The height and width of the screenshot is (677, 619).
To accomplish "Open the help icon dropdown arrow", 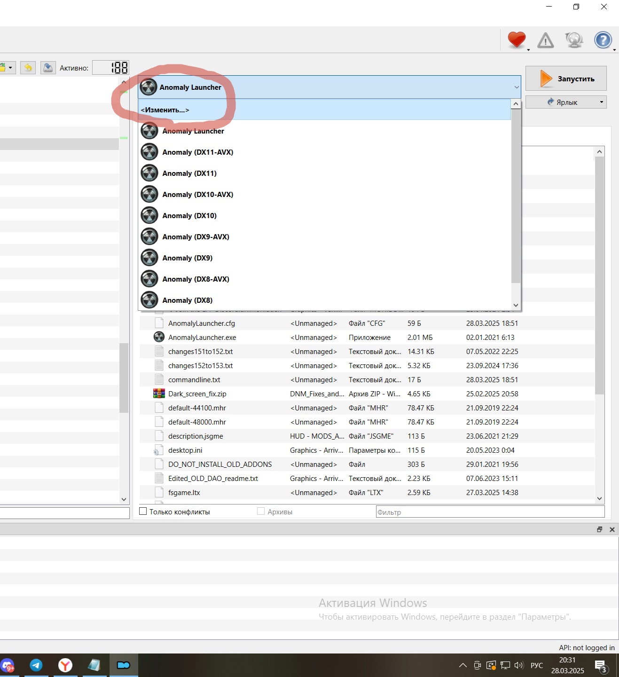I will [614, 49].
